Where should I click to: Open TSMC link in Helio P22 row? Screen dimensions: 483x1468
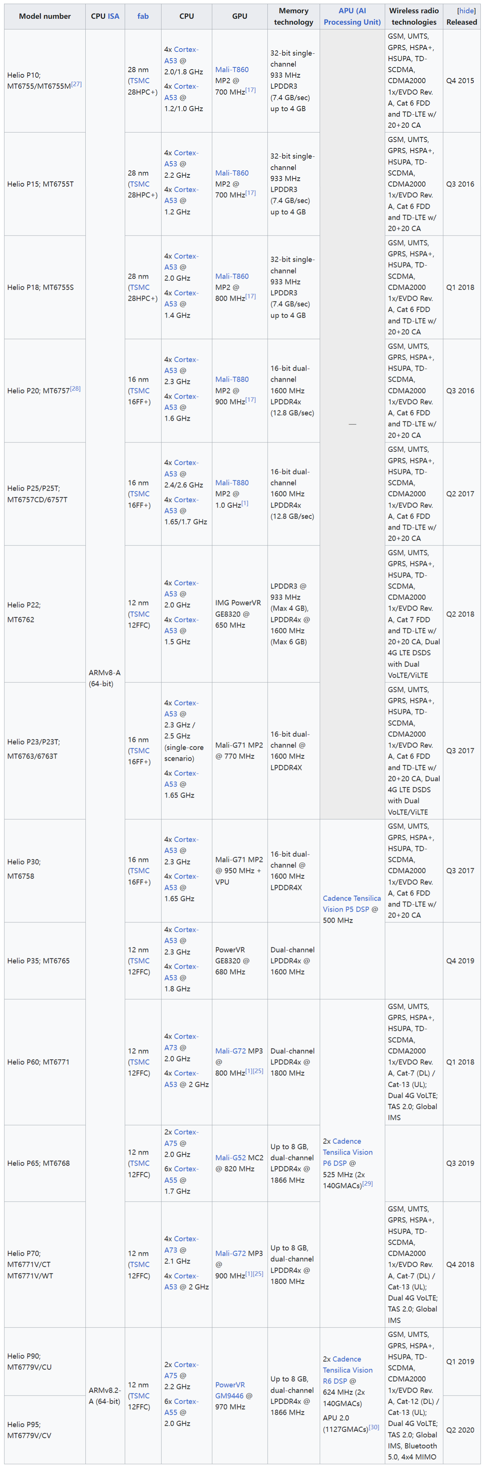(139, 614)
